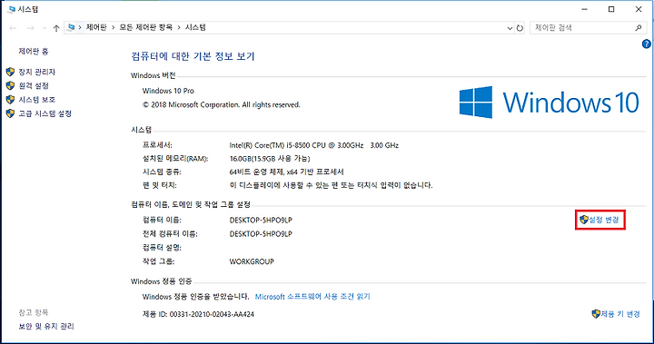Click the computer icon in address bar
The image size is (654, 344).
point(72,27)
